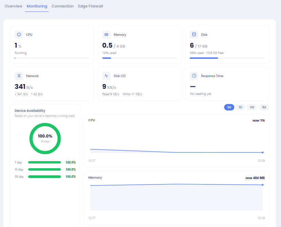281x227 pixels.
Task: Click the CPU chart end data point
Action: point(262,152)
